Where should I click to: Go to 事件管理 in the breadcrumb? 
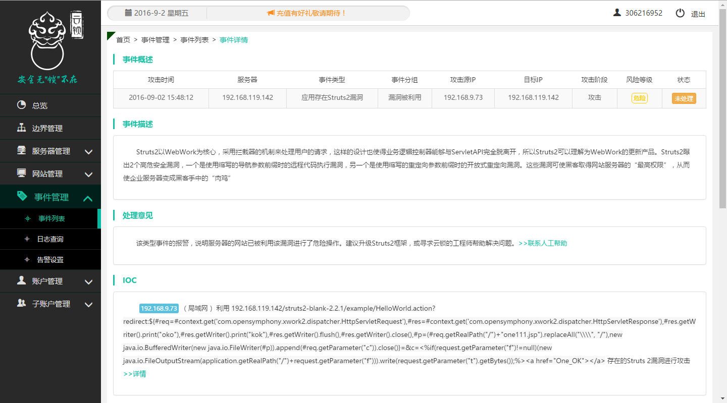155,40
